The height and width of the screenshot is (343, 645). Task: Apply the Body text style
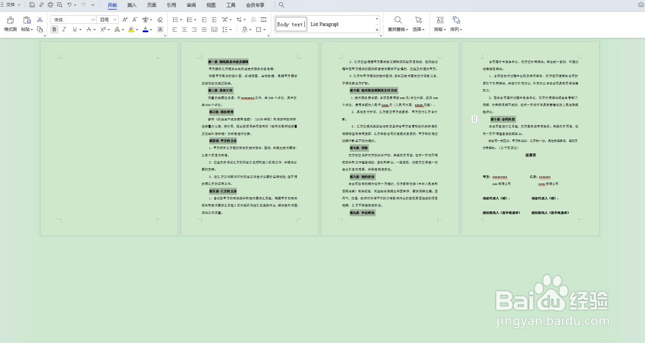point(291,24)
